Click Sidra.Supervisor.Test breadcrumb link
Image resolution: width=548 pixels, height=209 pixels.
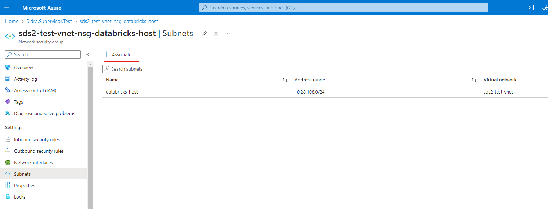point(49,21)
